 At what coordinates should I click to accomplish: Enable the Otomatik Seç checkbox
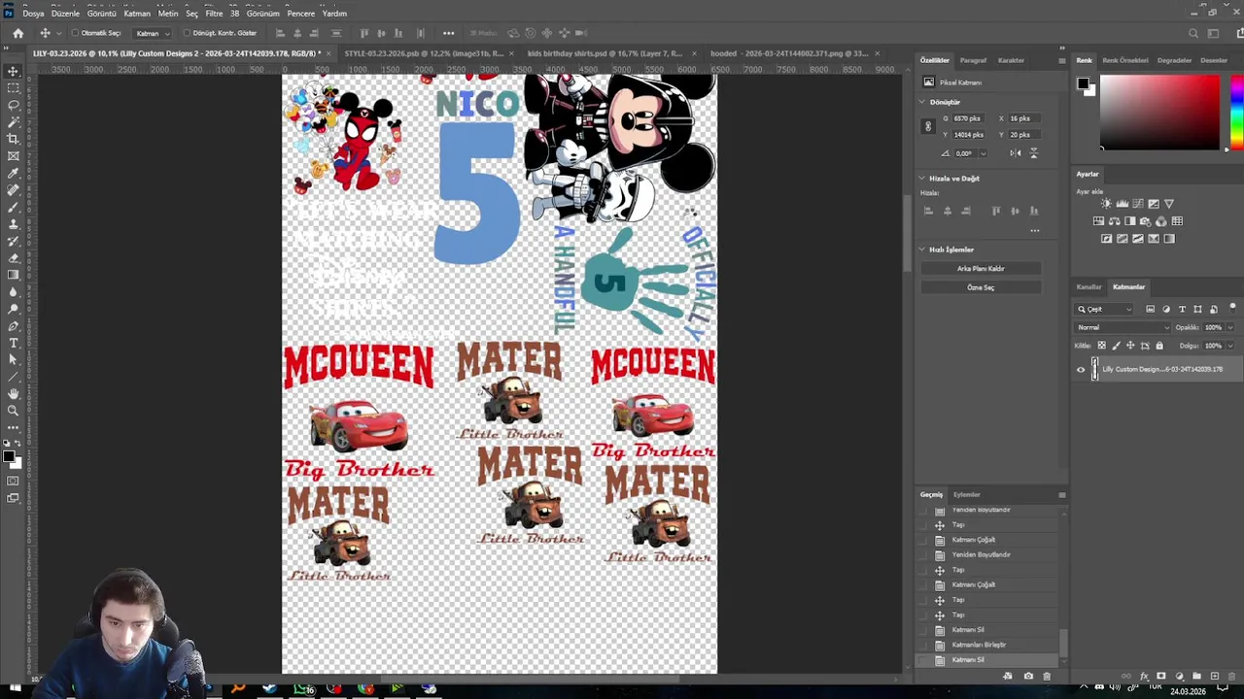[76, 33]
